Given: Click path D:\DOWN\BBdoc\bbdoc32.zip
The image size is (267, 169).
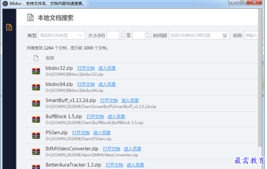Looking at the screenshot, I should tap(74, 75).
